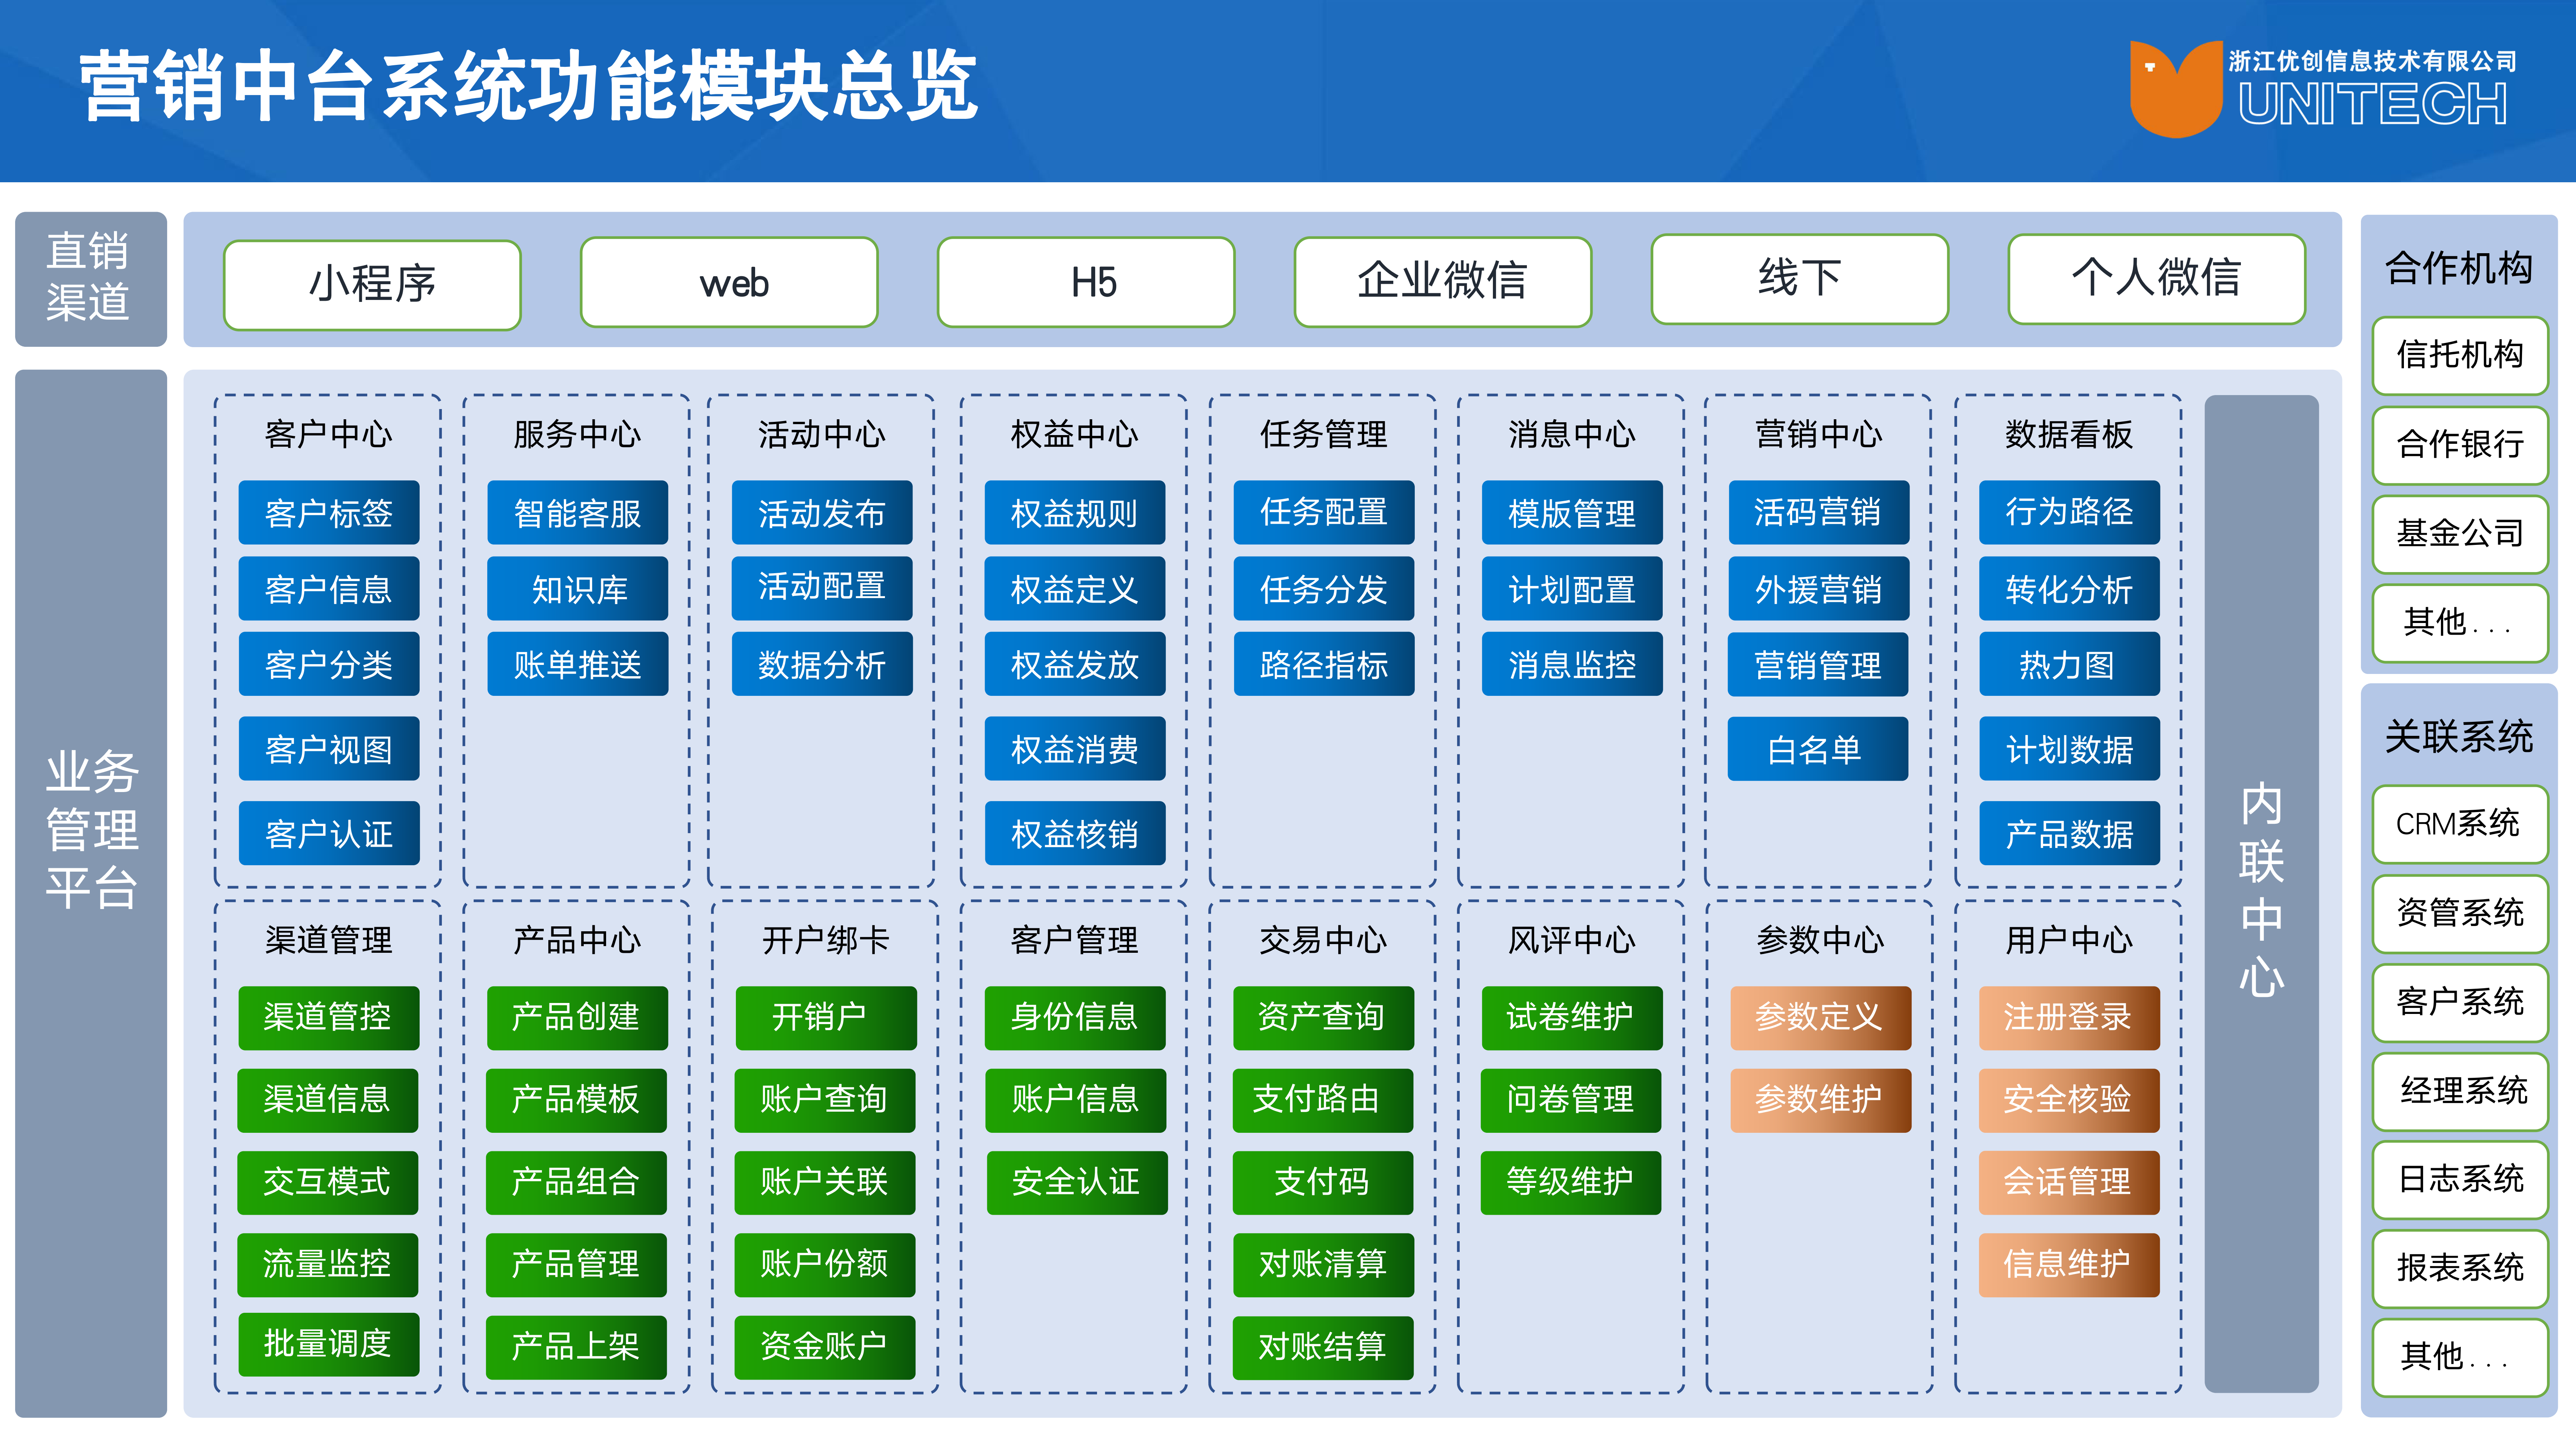
Task: Select the 企业微信 channel box
Action: [x=1442, y=281]
